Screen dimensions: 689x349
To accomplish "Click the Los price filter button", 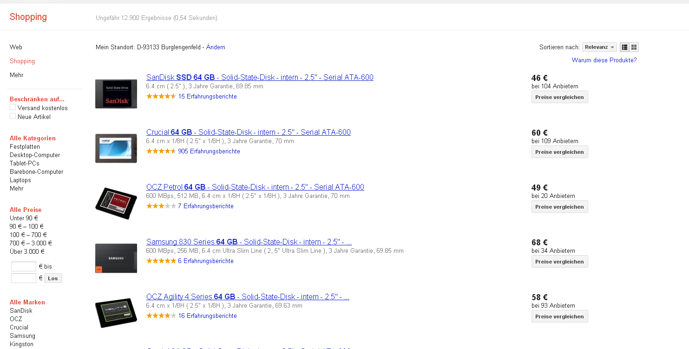I will pos(53,278).
